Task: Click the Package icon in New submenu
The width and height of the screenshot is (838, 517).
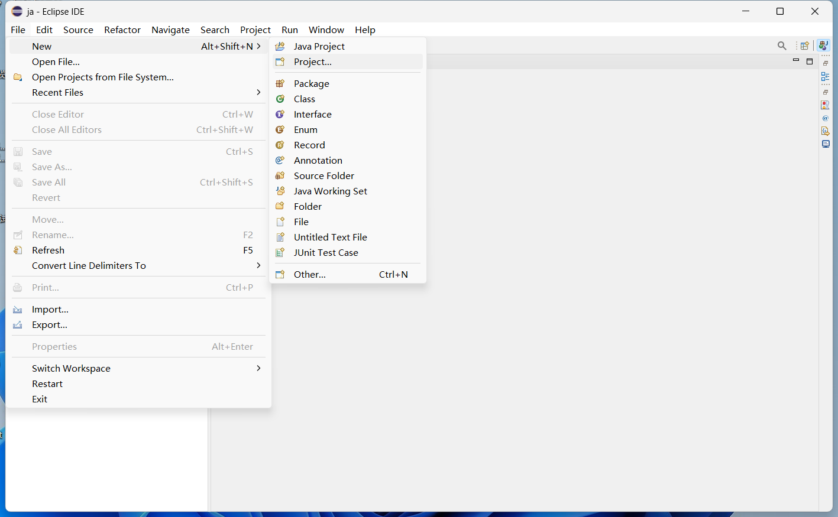Action: (280, 83)
